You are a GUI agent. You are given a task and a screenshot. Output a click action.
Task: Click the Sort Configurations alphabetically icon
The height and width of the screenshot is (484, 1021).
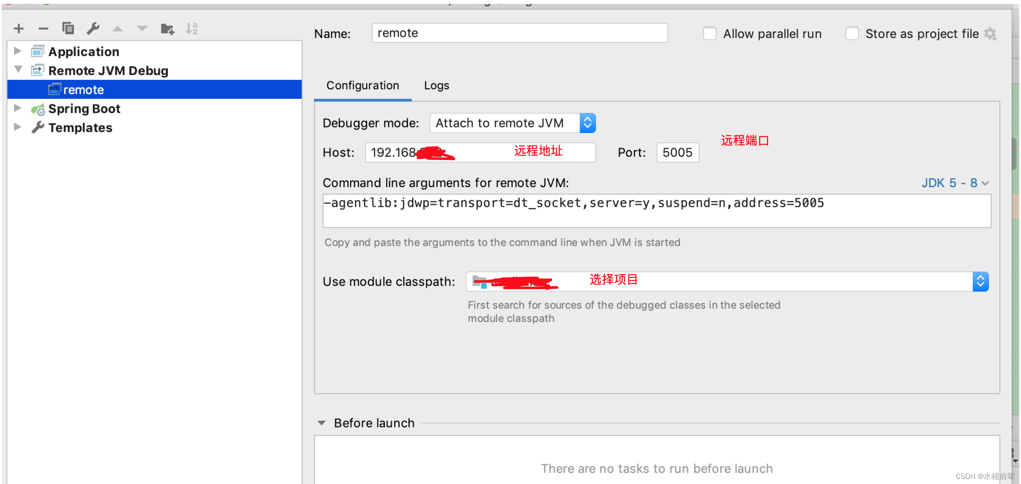coord(191,29)
